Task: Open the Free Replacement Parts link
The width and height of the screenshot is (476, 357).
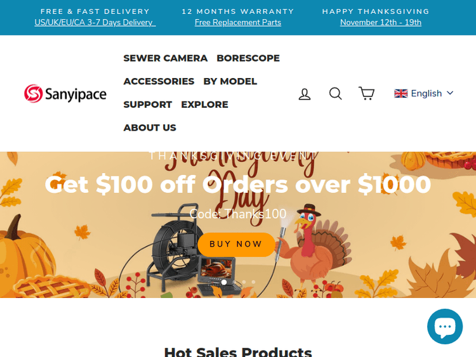Action: [x=238, y=22]
